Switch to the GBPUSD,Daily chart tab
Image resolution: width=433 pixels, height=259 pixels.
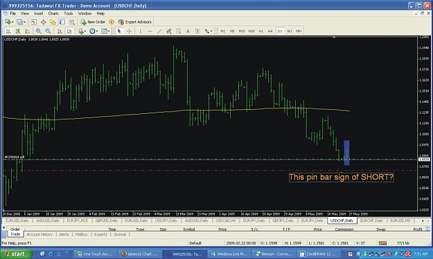click(x=106, y=221)
